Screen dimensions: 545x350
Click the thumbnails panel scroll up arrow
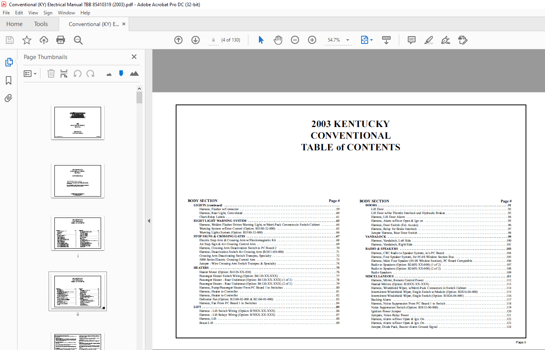click(x=139, y=89)
